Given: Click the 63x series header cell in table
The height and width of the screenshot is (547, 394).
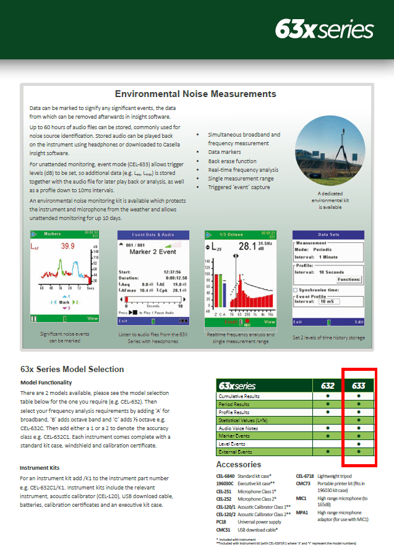Looking at the screenshot, I should [264, 386].
